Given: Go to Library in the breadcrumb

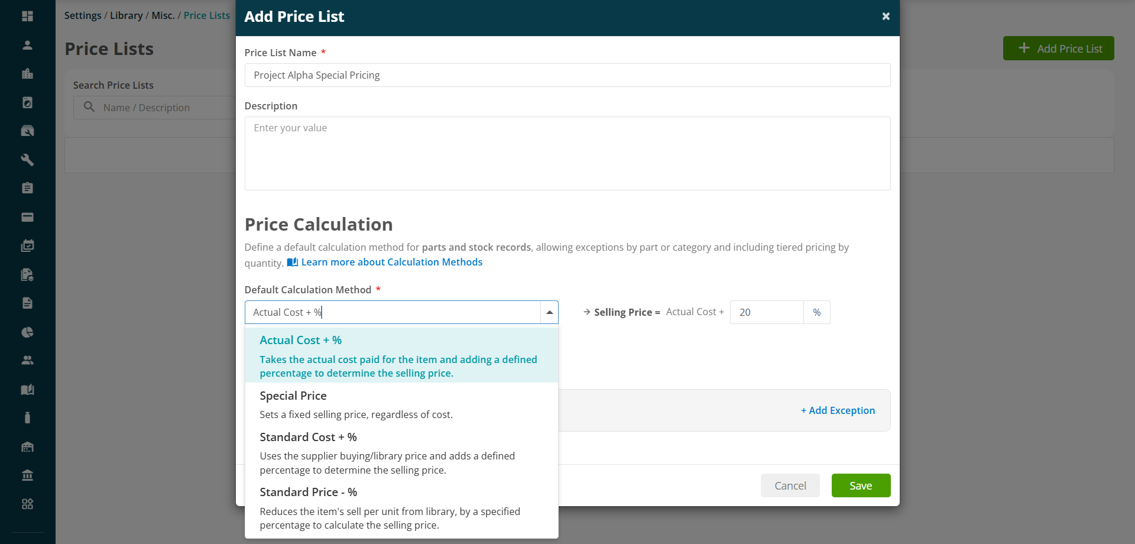Looking at the screenshot, I should coord(126,15).
